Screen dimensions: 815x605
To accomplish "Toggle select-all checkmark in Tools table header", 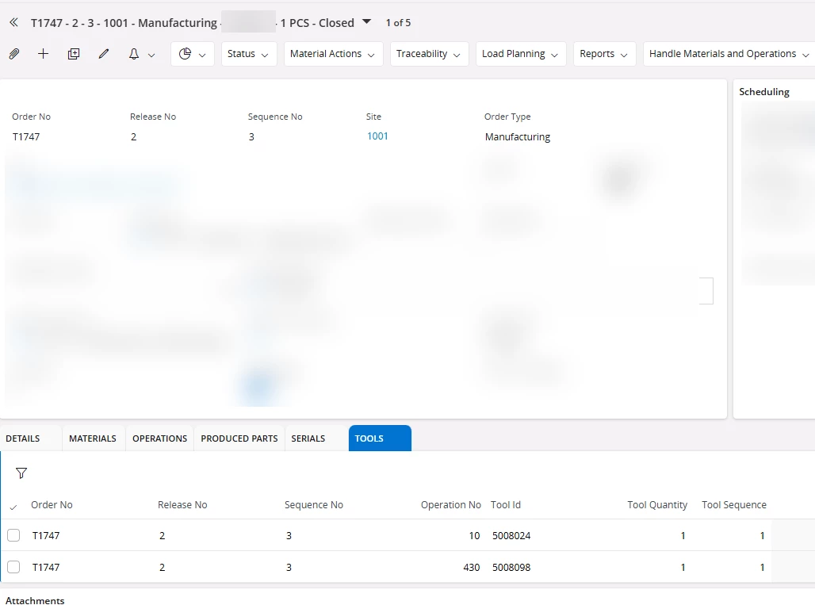I will [13, 507].
